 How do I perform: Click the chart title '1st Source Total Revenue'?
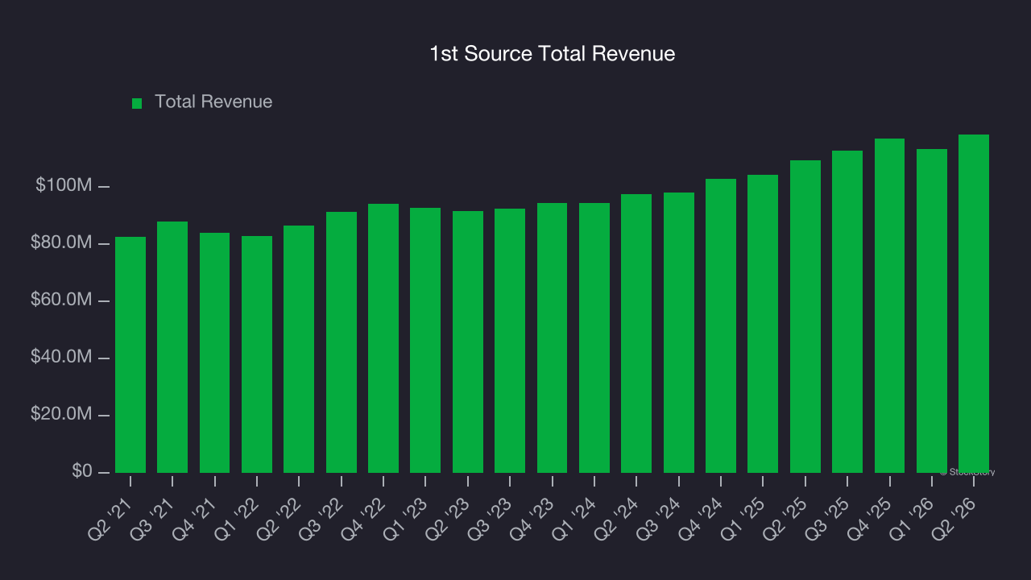click(x=553, y=54)
